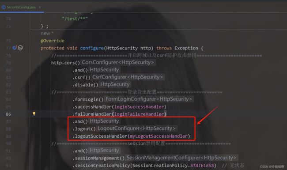Click the CsrfConfigurer<HttpSecurity> inlay hint
Screen dimensions: 287x170
(x=128, y=77)
